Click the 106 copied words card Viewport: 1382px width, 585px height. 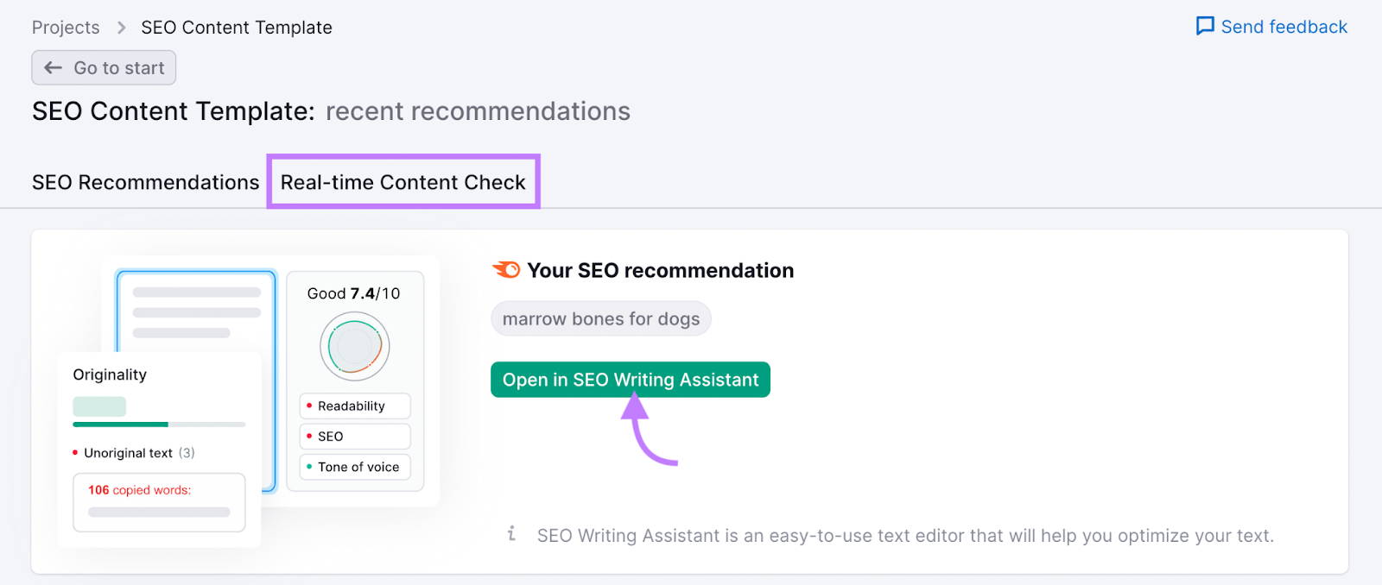158,501
